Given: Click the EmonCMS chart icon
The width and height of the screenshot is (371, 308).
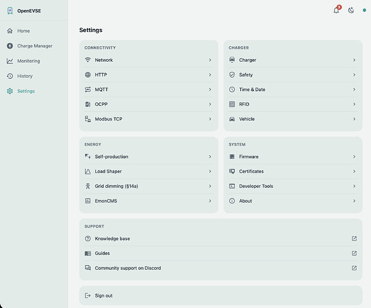Looking at the screenshot, I should [x=88, y=201].
